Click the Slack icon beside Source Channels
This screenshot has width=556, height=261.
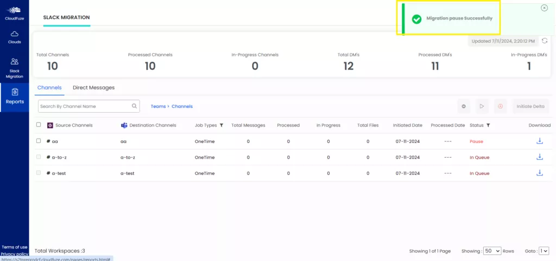tap(50, 125)
